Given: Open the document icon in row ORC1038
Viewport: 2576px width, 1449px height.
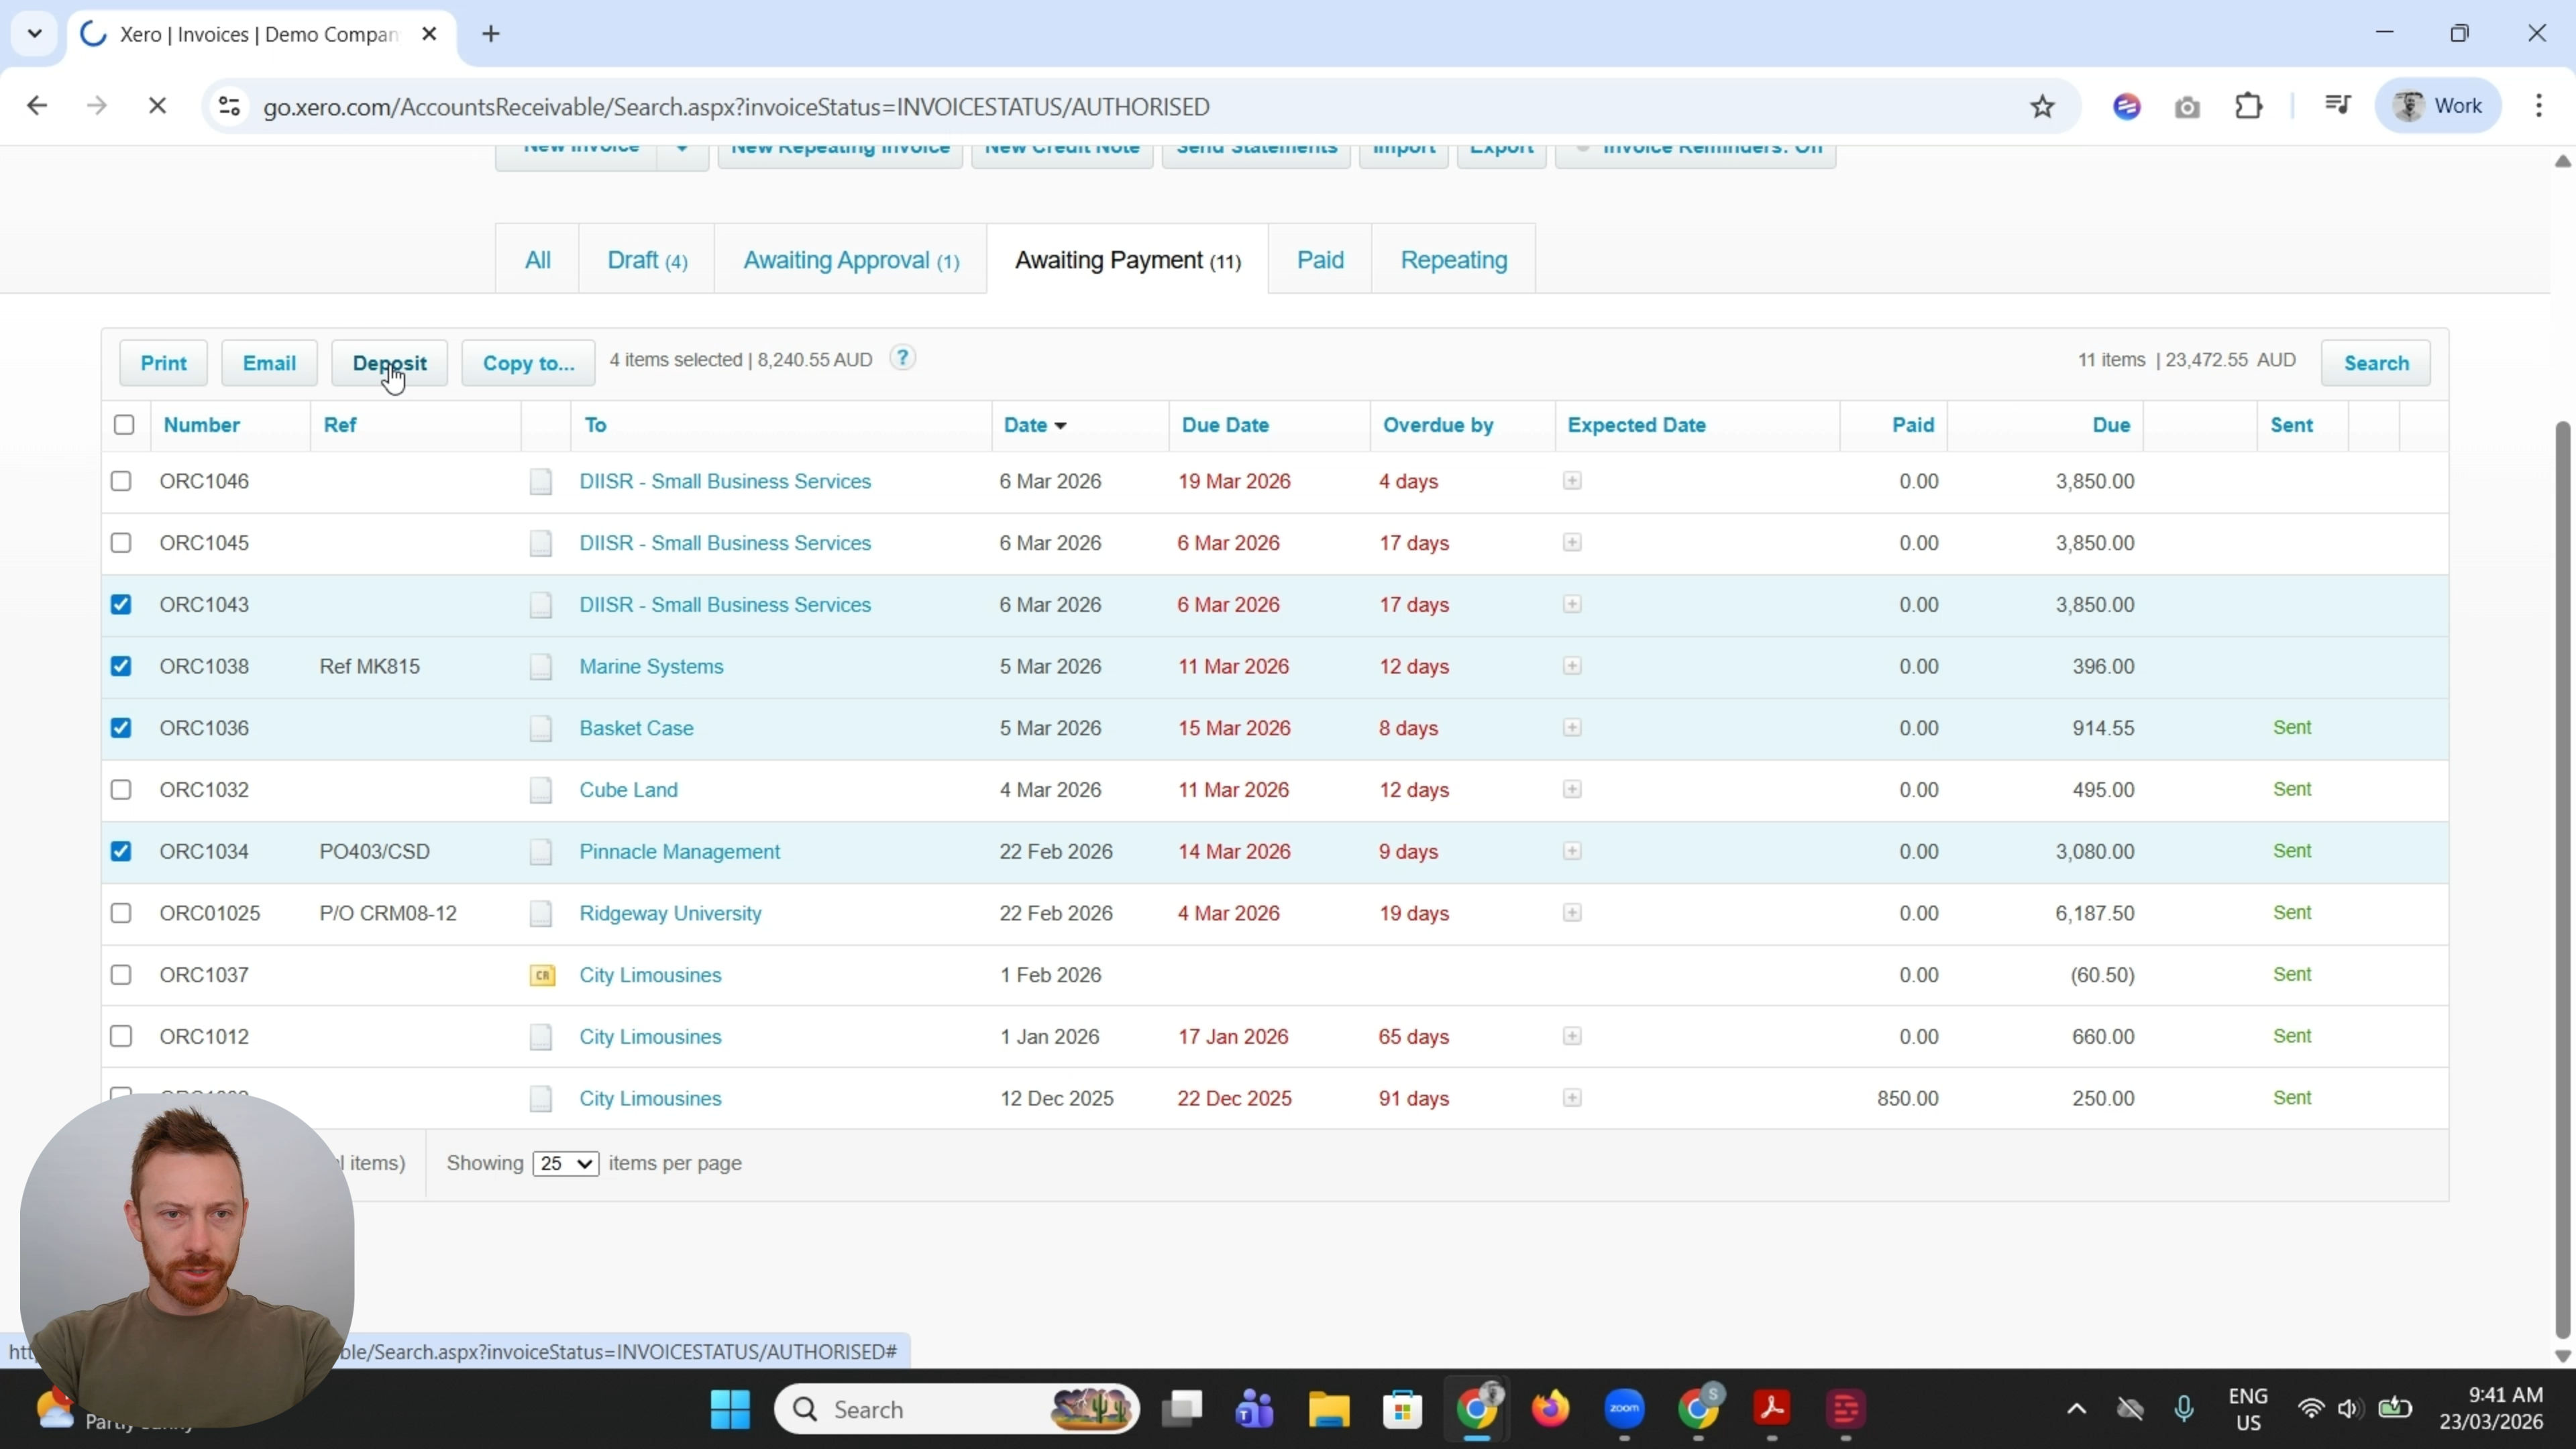Looking at the screenshot, I should point(541,667).
